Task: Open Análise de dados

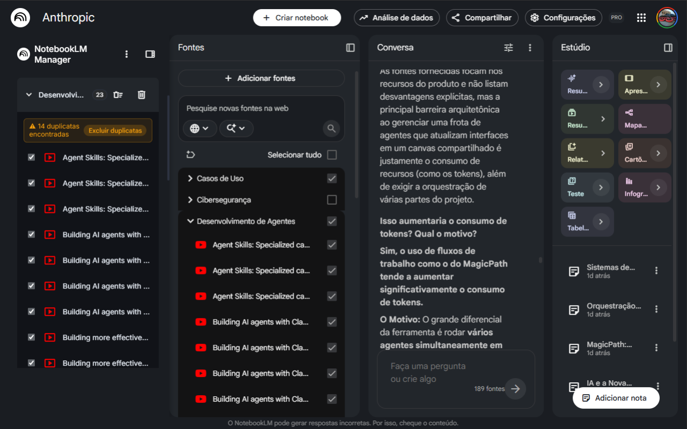Action: click(x=397, y=18)
